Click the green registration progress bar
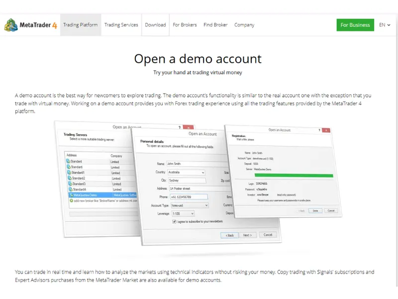The height and width of the screenshot is (299, 398). 294,175
